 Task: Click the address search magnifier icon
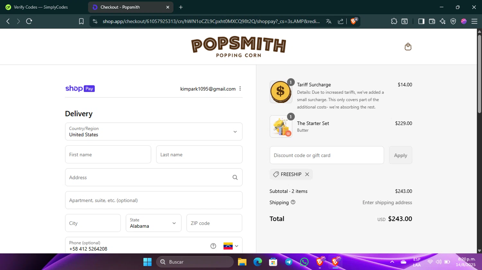pyautogui.click(x=235, y=177)
